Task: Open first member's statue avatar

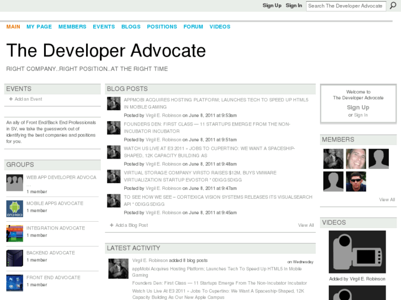Action: point(333,159)
